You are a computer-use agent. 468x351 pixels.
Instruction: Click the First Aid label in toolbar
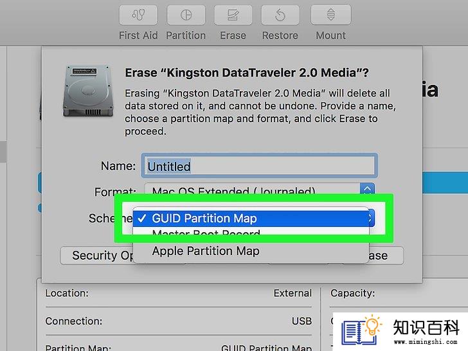[x=138, y=35]
